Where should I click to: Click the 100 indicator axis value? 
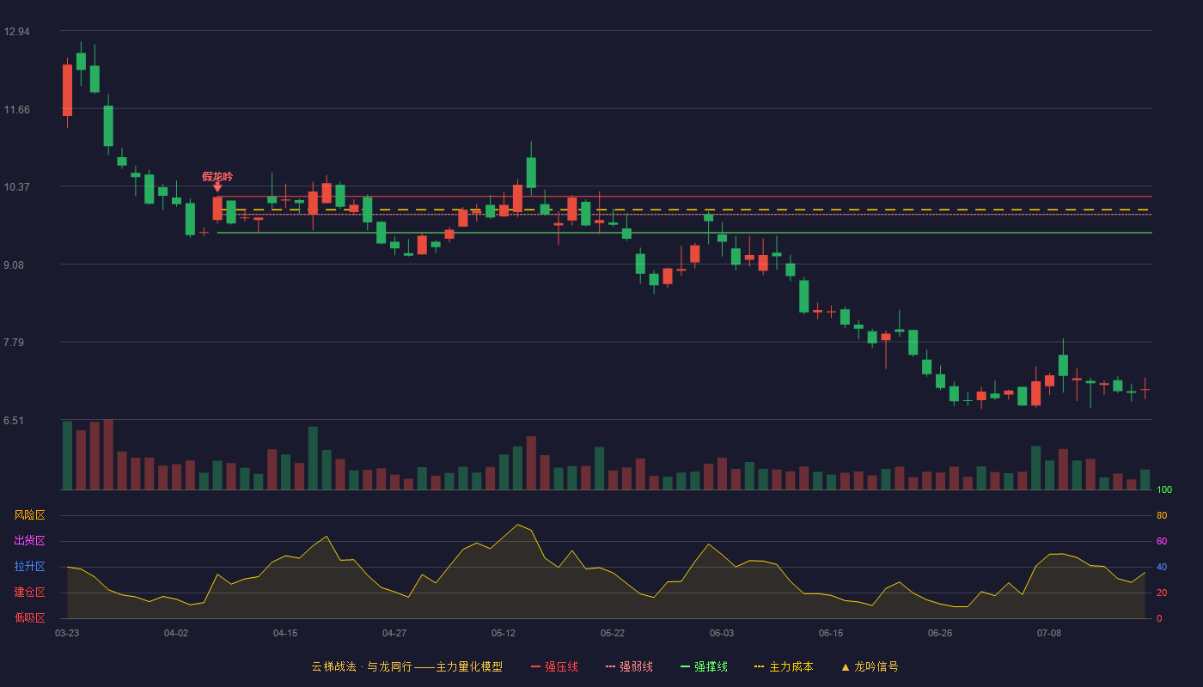1164,489
